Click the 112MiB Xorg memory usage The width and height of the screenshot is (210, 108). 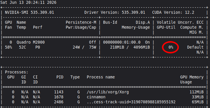coord(197,92)
